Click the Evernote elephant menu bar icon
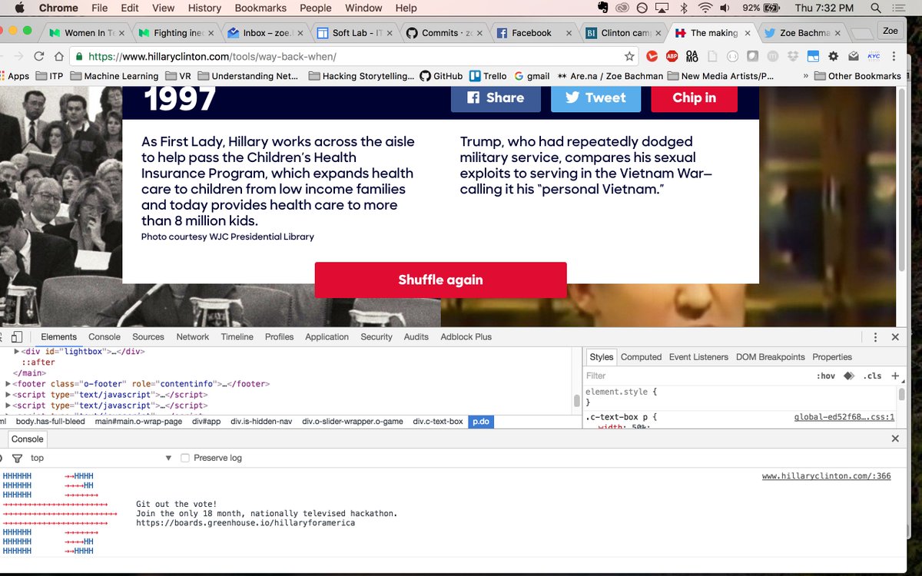Screen dimensions: 922x576 coord(603,8)
